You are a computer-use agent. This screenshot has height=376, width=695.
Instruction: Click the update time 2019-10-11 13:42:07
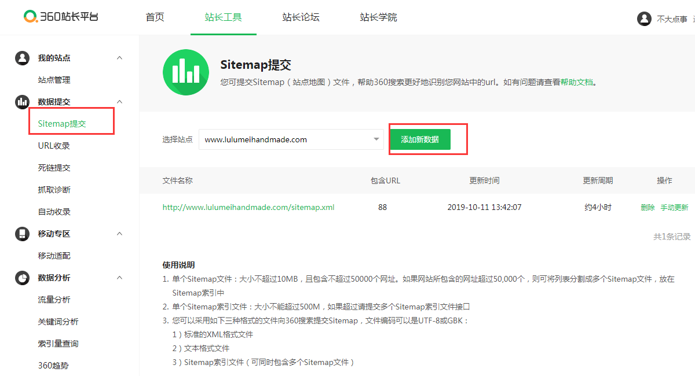point(484,207)
